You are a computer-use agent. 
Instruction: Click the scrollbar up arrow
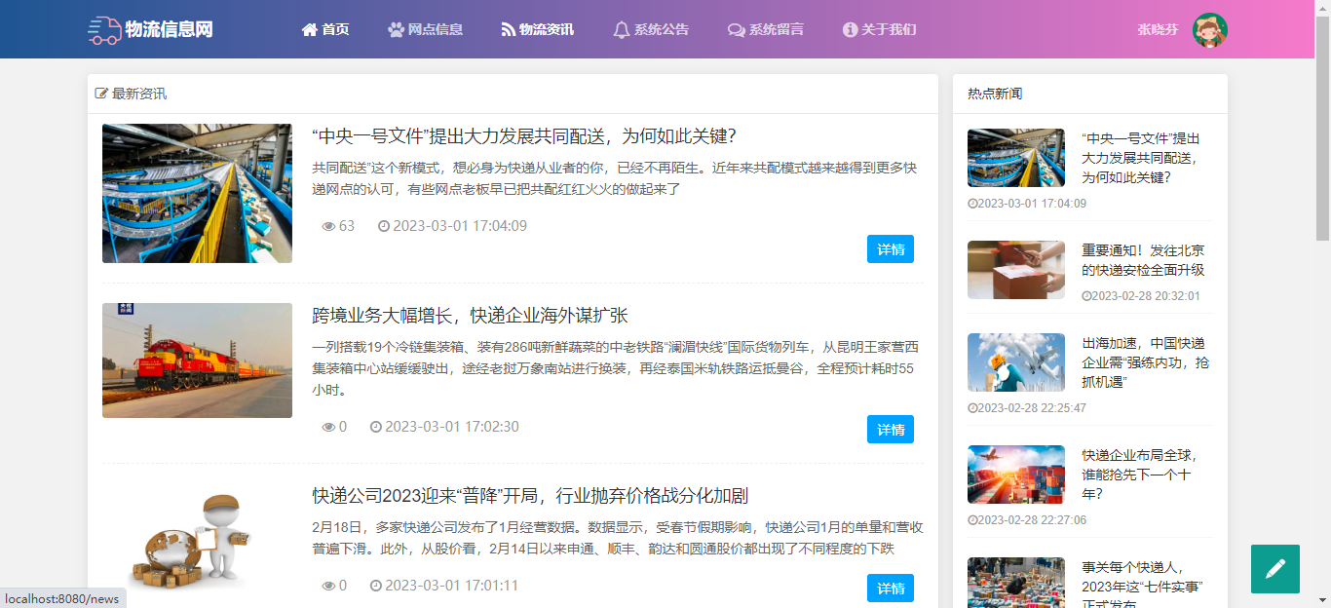(x=1322, y=8)
